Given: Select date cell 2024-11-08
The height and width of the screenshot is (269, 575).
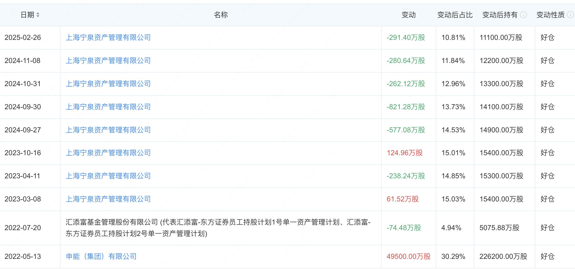Looking at the screenshot, I should [23, 61].
